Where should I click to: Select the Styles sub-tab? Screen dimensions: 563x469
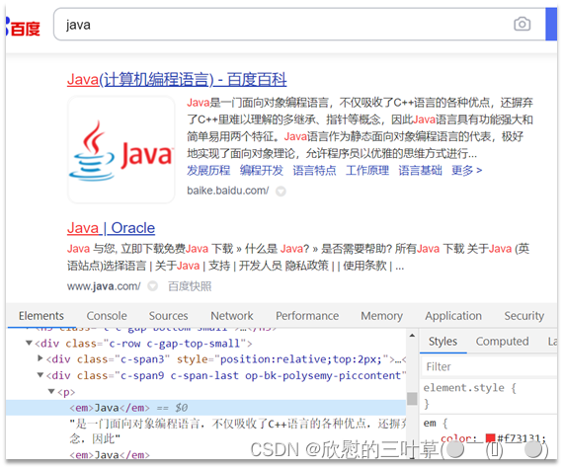[x=442, y=342]
